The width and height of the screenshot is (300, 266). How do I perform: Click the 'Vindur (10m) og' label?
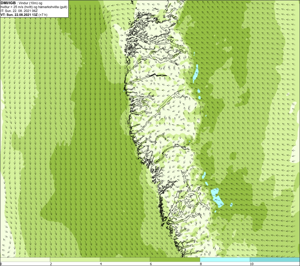[x=30, y=3]
